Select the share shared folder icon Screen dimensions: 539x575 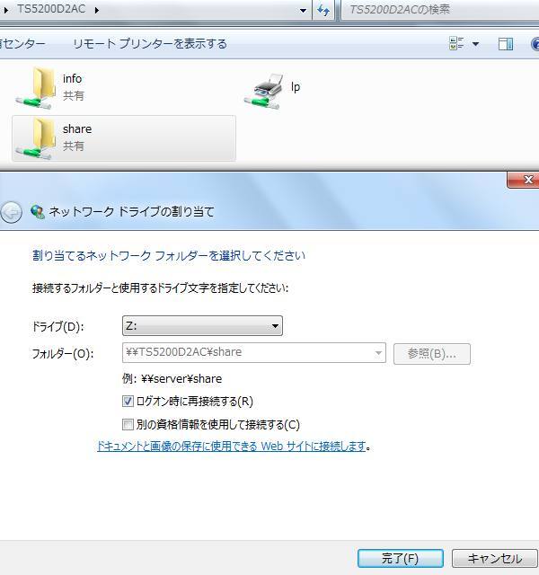point(36,137)
